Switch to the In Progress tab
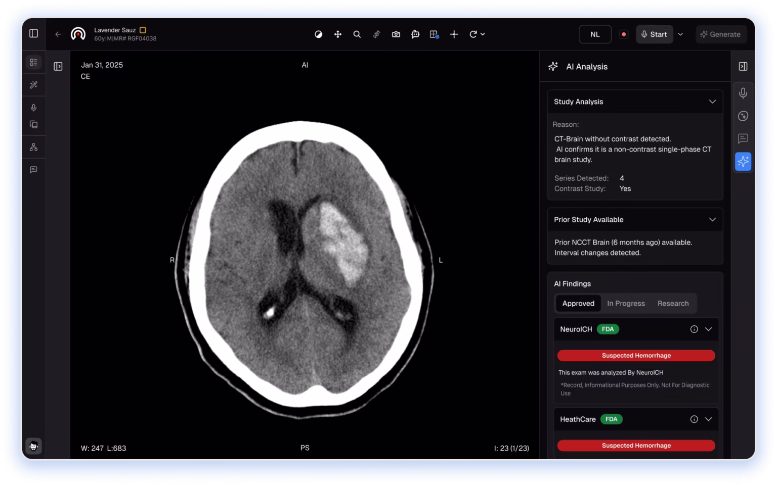Screen dimensions: 777x485 pyautogui.click(x=626, y=303)
